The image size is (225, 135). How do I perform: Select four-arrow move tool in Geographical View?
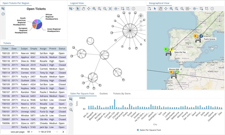(166, 9)
